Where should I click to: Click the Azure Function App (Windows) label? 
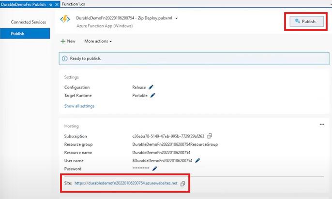pyautogui.click(x=105, y=26)
